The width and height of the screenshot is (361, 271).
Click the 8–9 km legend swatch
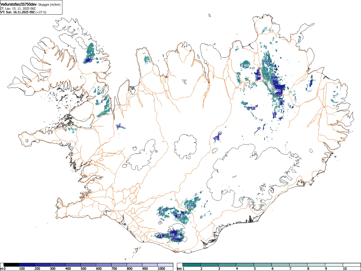(x=316, y=265)
